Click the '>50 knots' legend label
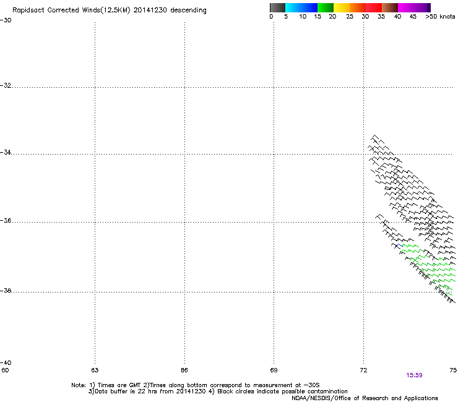The width and height of the screenshot is (458, 402). [x=440, y=17]
